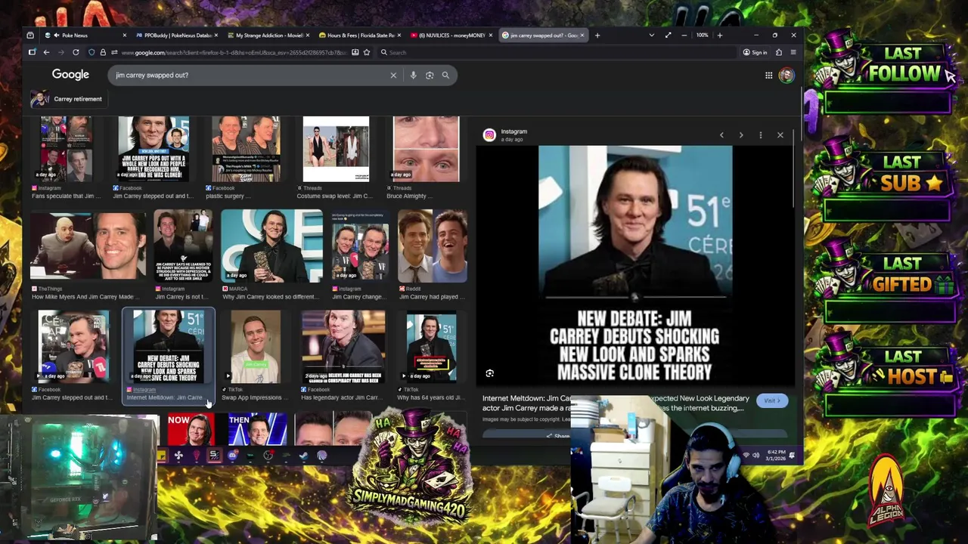Go to Google home via logo
Image resolution: width=968 pixels, height=544 pixels.
point(70,74)
